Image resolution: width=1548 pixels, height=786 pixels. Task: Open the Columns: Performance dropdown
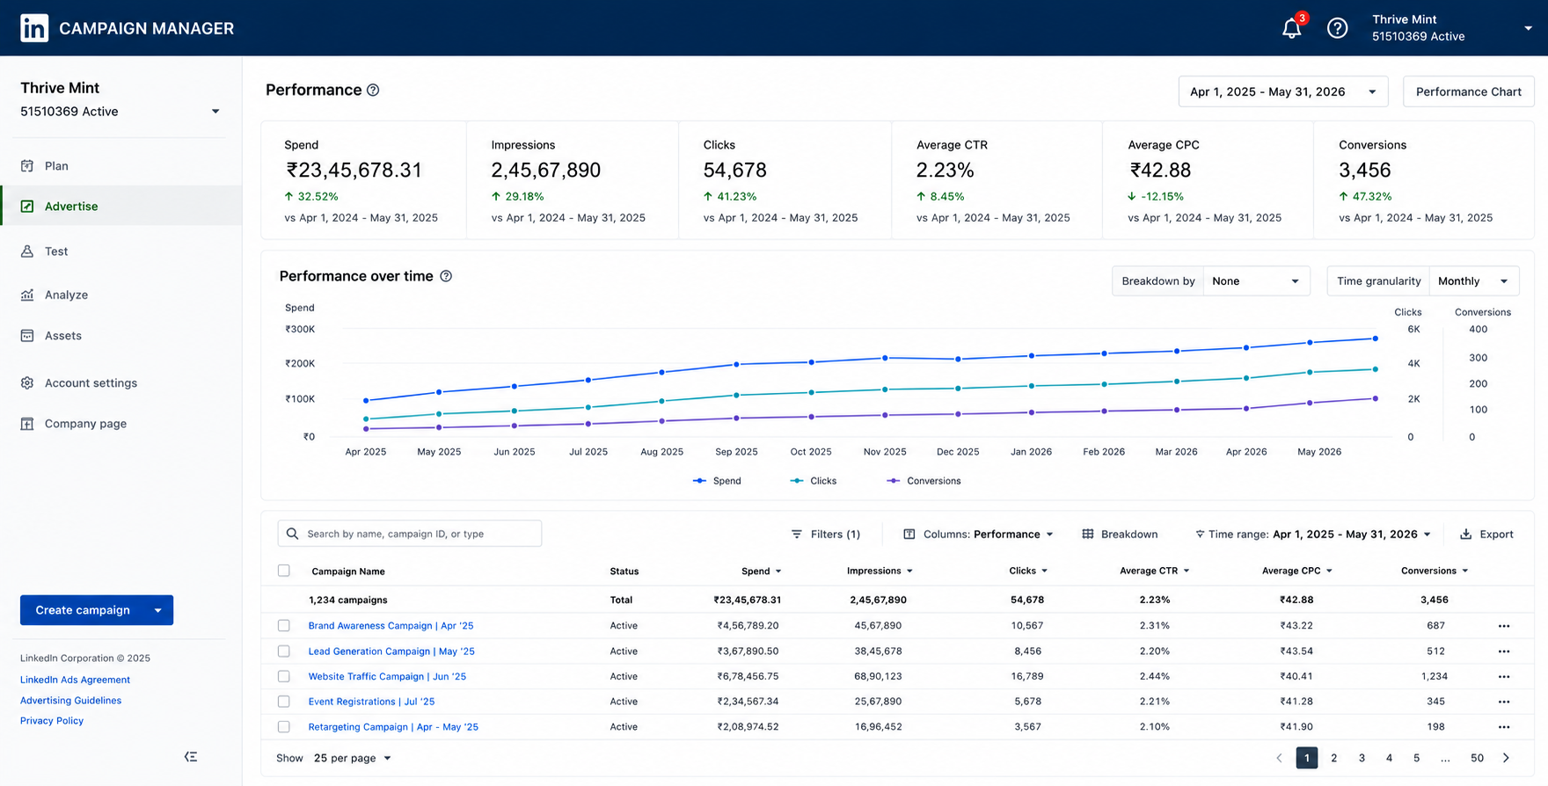click(x=978, y=534)
